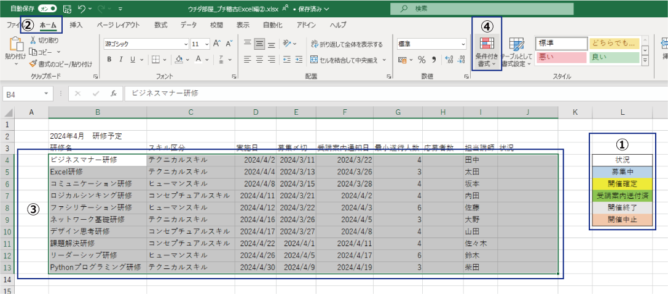
Task: Toggle Bold formatting
Action: point(109,60)
